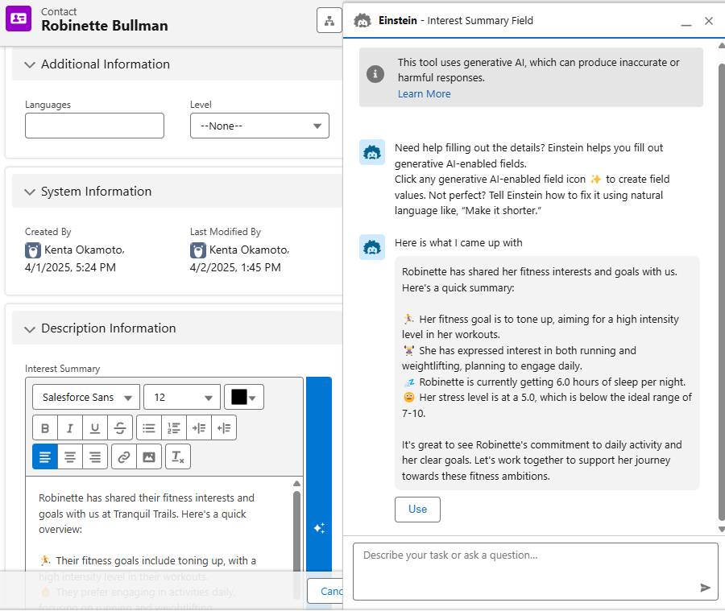Click the stress level line in summary
This screenshot has height=611, width=725.
click(547, 405)
